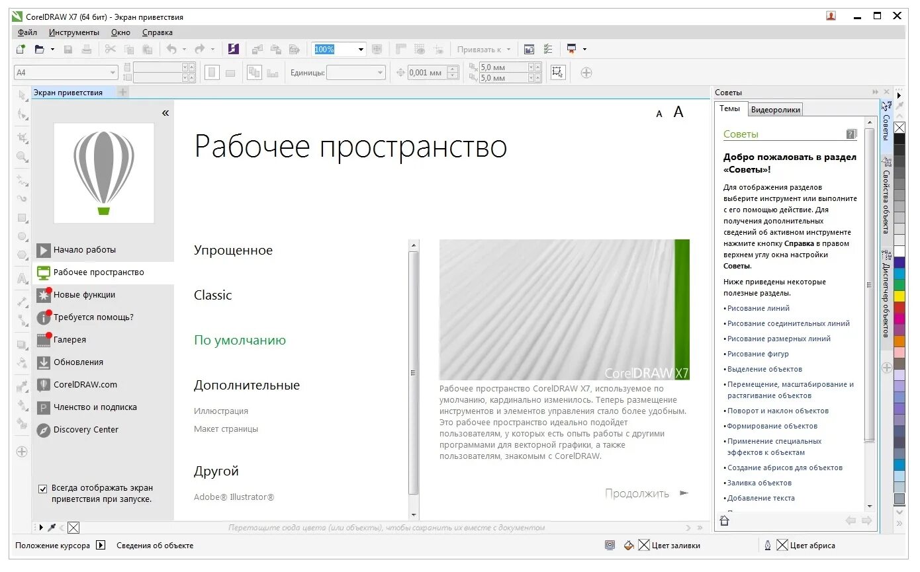Image resolution: width=920 pixels, height=572 pixels.
Task: Click the Help icon in Советы panel
Action: (851, 134)
